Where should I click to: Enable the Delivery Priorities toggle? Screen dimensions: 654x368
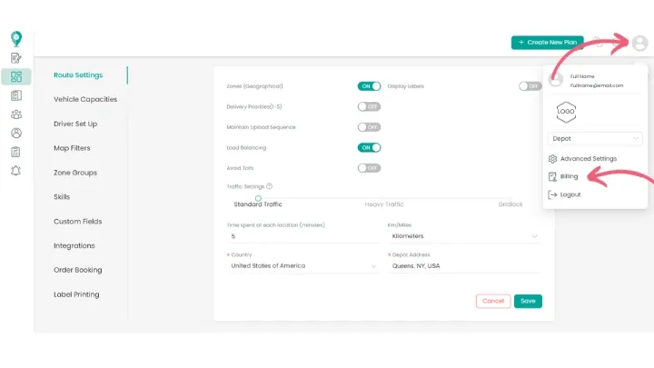click(x=369, y=106)
